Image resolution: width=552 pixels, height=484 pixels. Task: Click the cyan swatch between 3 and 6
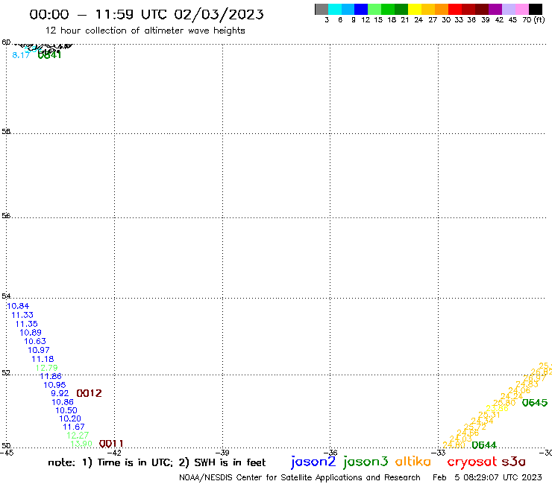point(335,10)
